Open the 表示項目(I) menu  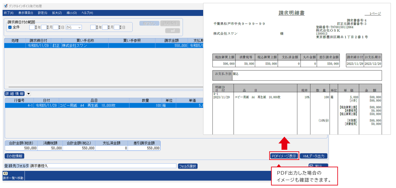[x=26, y=13]
